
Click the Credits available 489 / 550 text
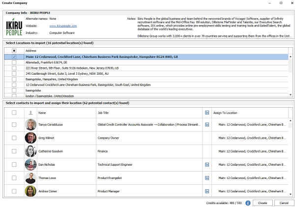(x=224, y=203)
